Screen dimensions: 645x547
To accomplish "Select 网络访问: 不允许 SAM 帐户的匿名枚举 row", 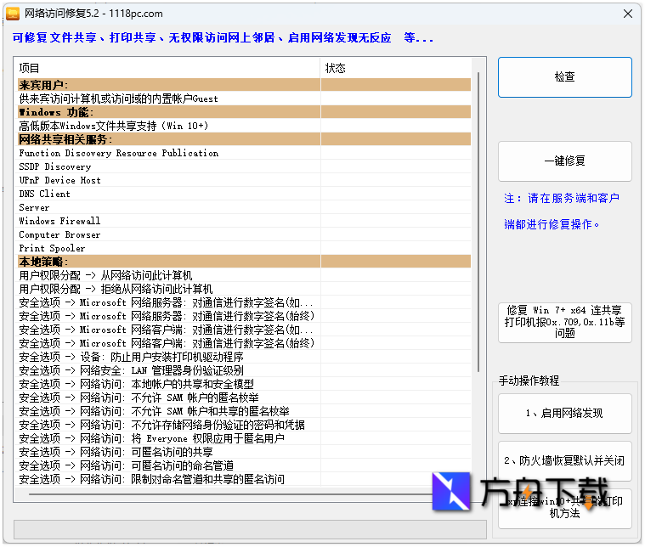I will click(x=244, y=398).
